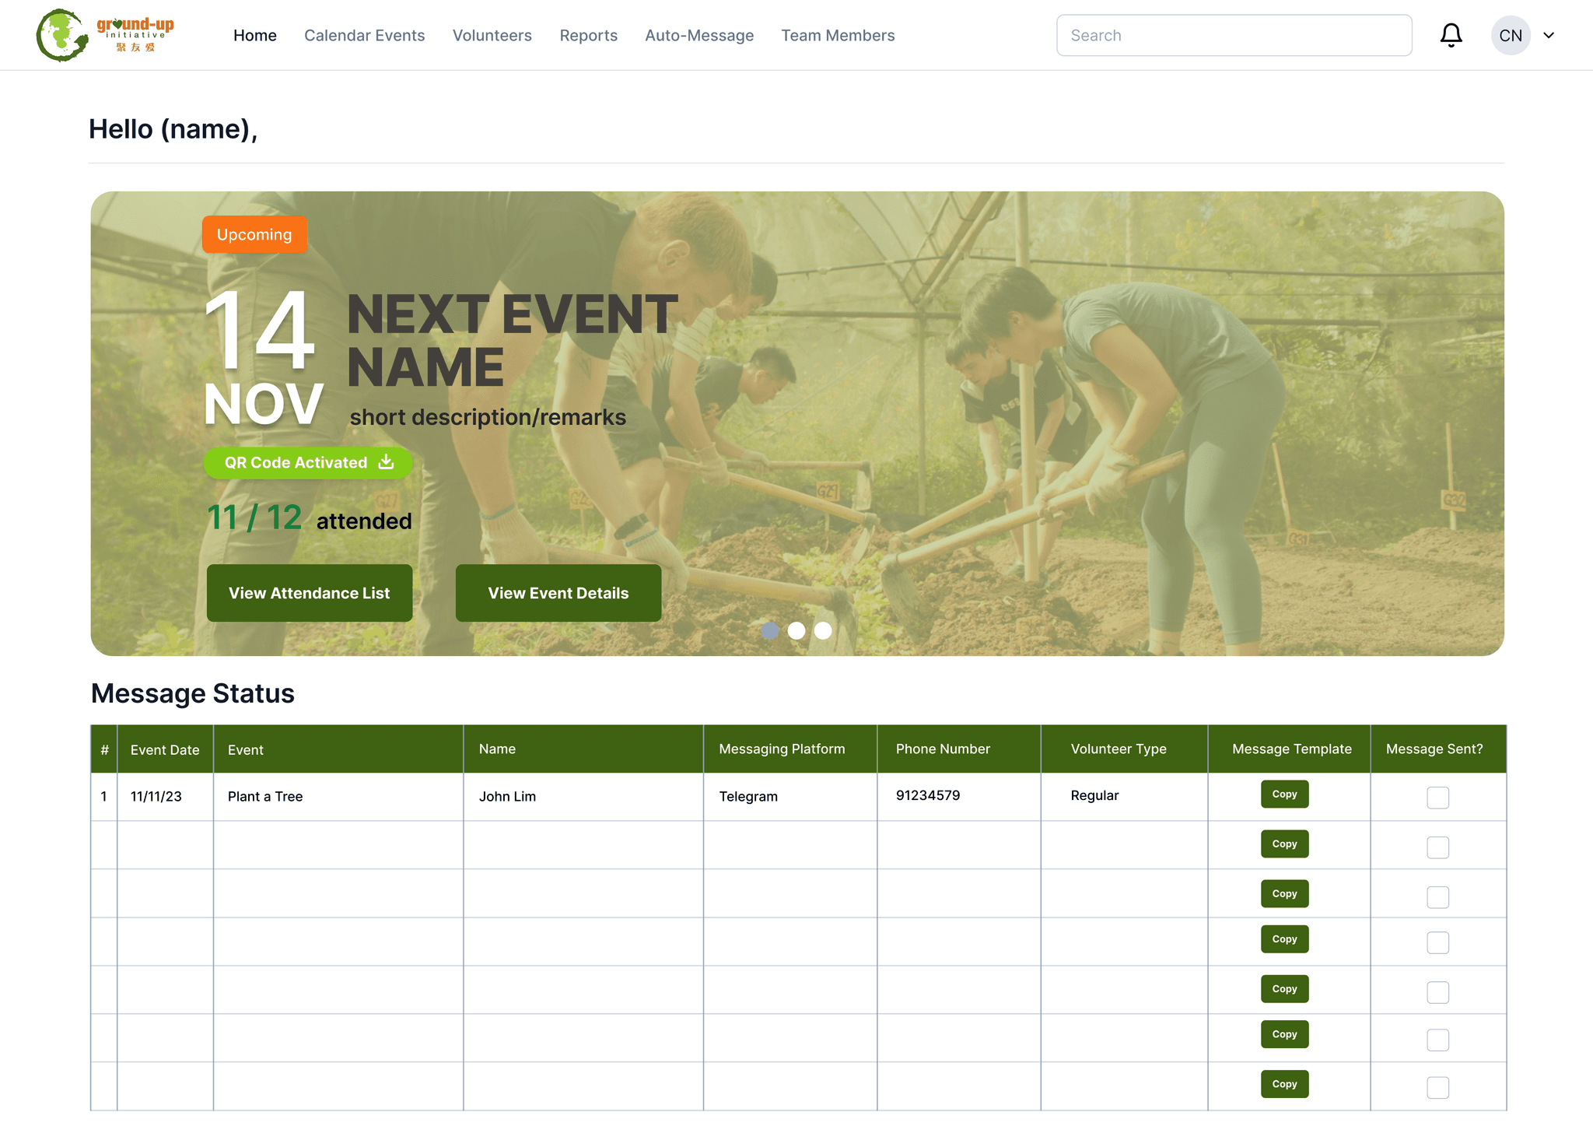Click the Upcoming orange badge
The width and height of the screenshot is (1593, 1133).
pos(254,234)
